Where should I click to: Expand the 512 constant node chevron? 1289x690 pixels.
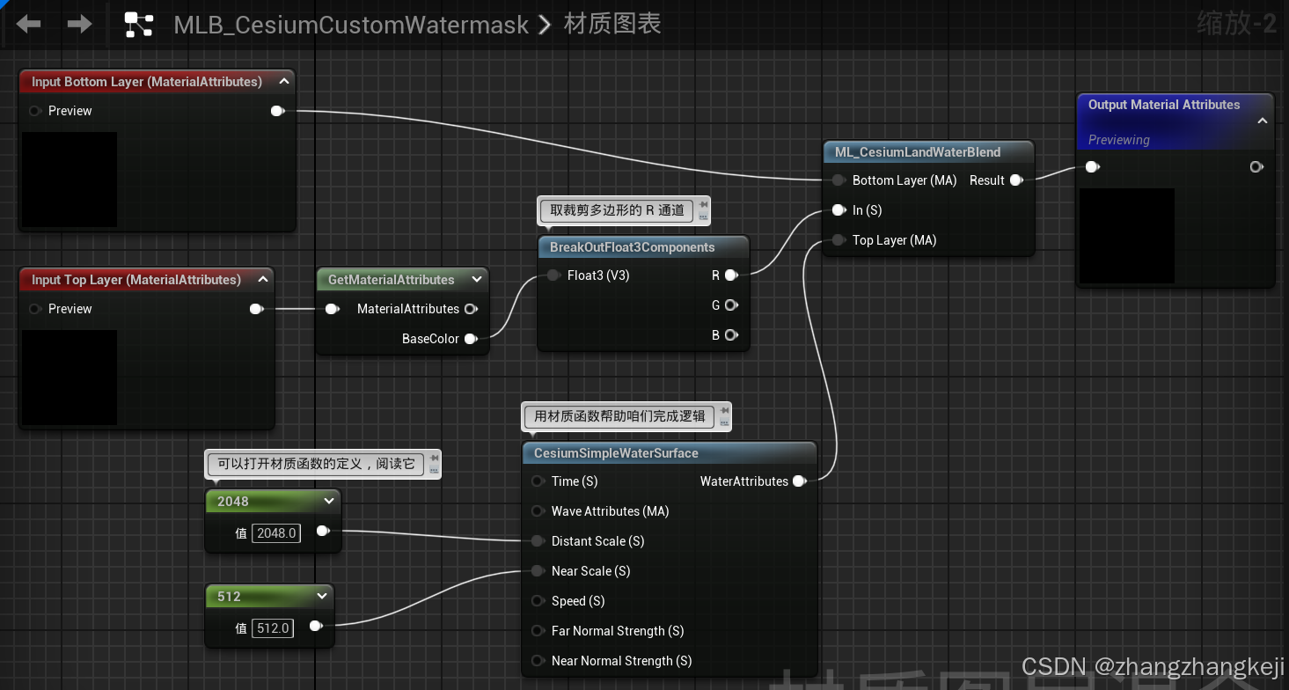(321, 596)
